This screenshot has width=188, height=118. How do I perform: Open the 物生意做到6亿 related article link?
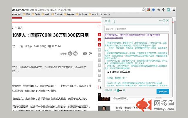coord(121,99)
